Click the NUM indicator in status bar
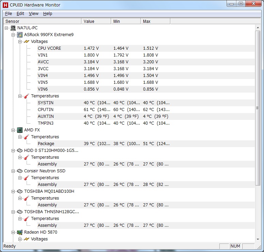The height and width of the screenshot is (252, 264). click(x=235, y=246)
